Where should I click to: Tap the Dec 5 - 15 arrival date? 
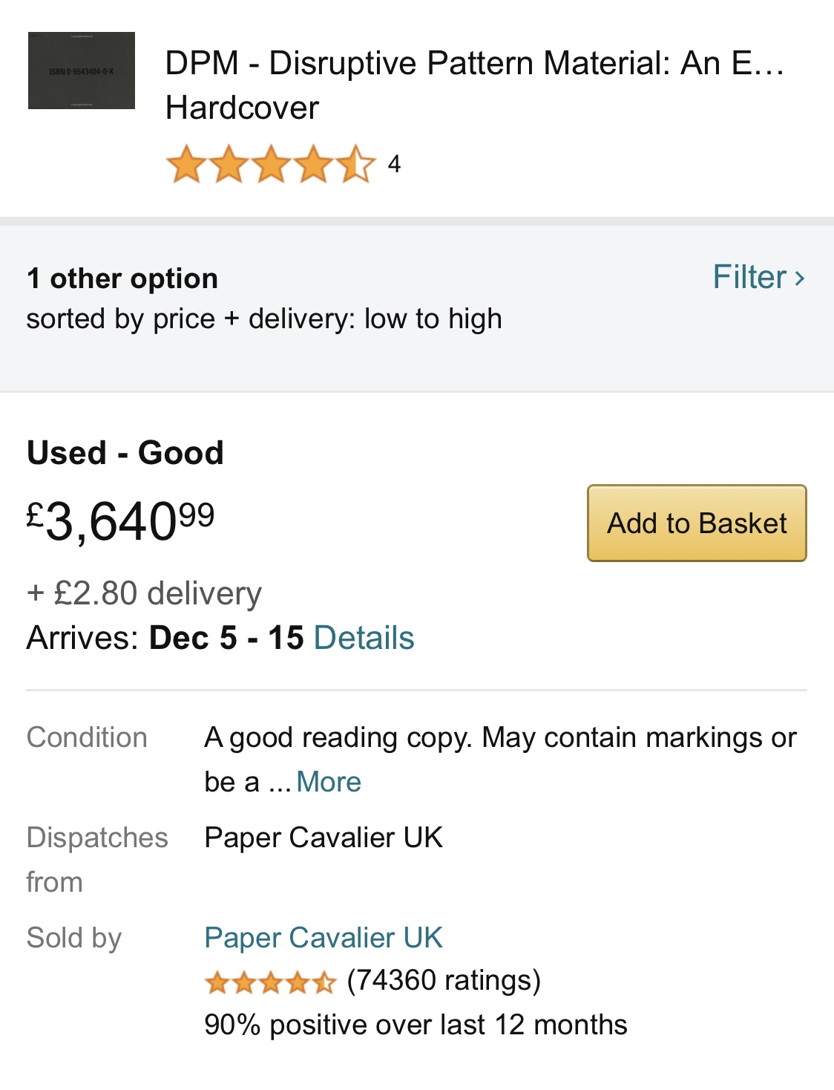click(x=226, y=638)
